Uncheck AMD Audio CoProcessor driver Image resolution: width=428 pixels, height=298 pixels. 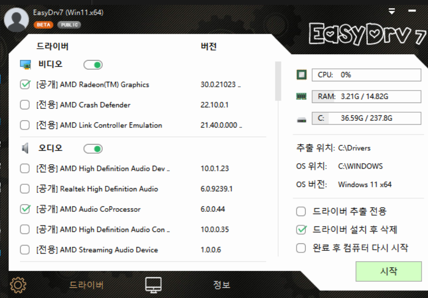(x=25, y=209)
